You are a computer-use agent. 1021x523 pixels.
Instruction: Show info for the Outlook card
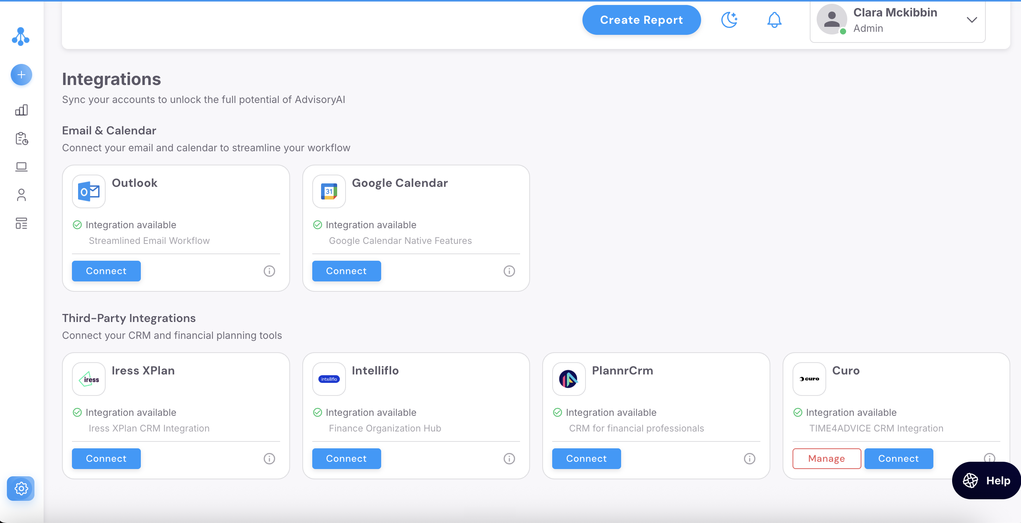click(269, 271)
